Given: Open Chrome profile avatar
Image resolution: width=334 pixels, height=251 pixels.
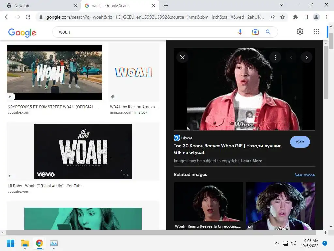Looking at the screenshot, I should (x=316, y=17).
